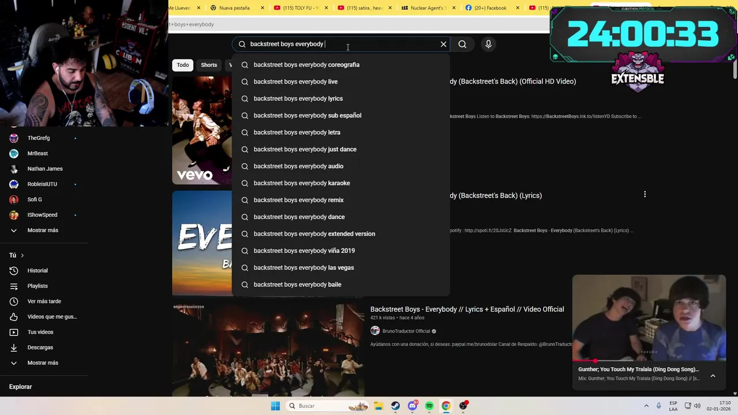Open Windows taskbar Buscar search box
Image resolution: width=738 pixels, height=415 pixels.
point(327,406)
